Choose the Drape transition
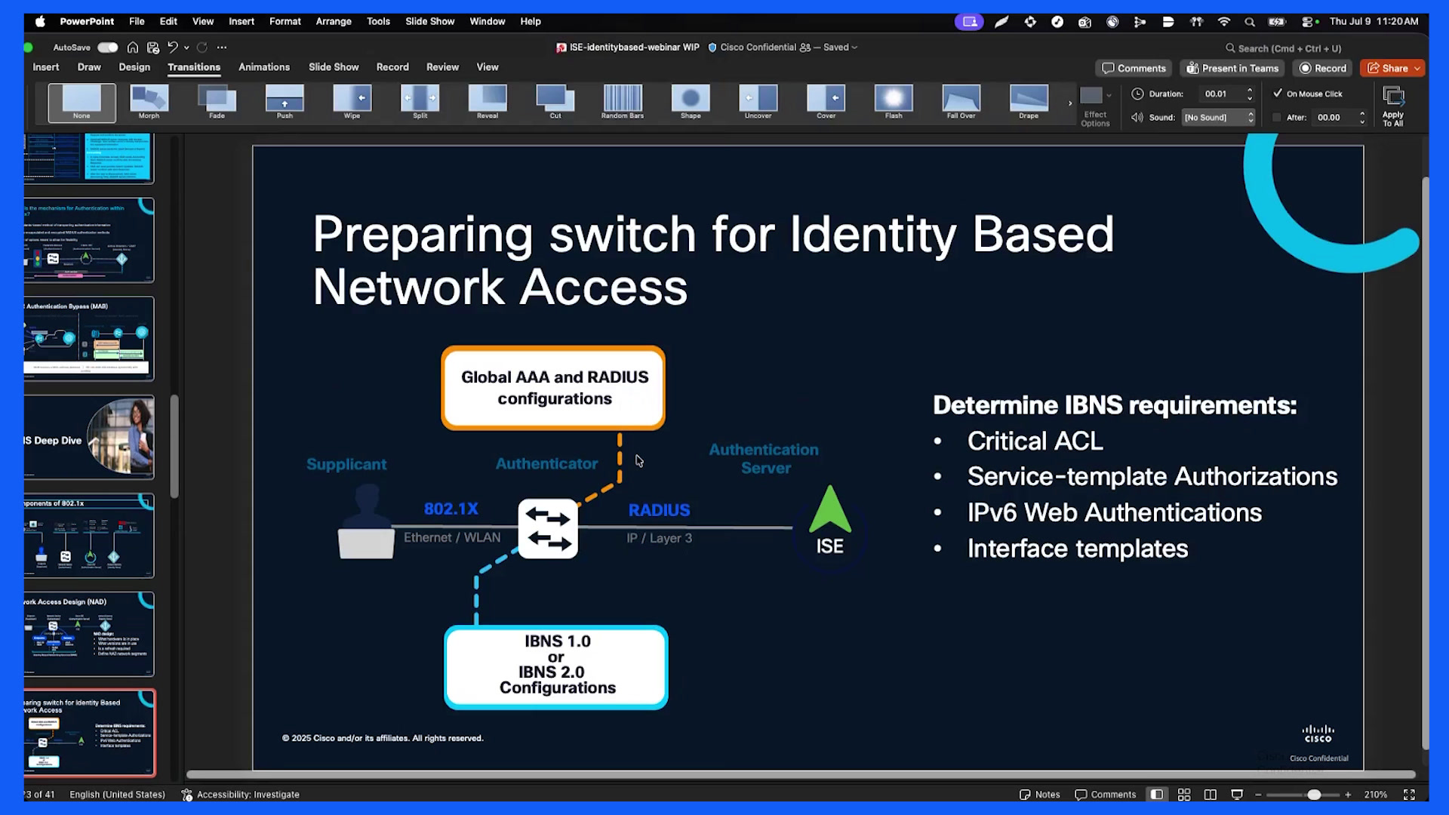This screenshot has width=1449, height=815. [1029, 102]
